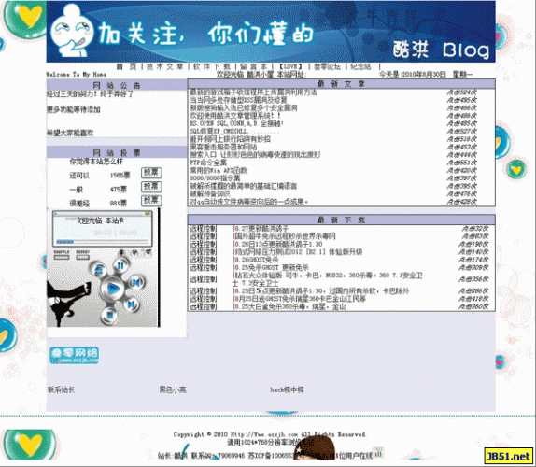Open article 欢迎使用酷洪文章管理系统
The image size is (536, 467).
[235, 116]
